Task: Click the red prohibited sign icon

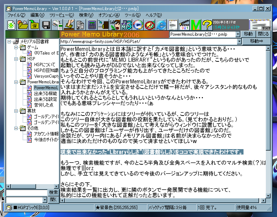Action: (149, 25)
